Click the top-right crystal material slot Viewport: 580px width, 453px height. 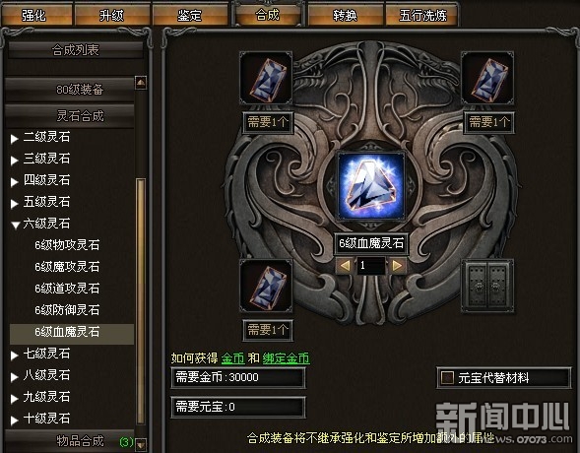[487, 79]
